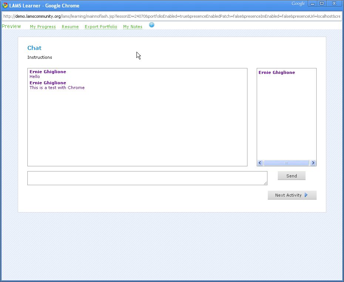Close the LAMS Learner window
Screen dimensions: 344x282
tap(334, 4)
